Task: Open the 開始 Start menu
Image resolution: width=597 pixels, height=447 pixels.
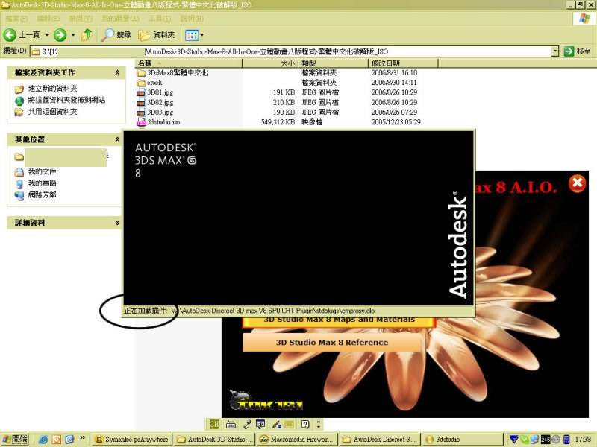Action: (x=15, y=439)
